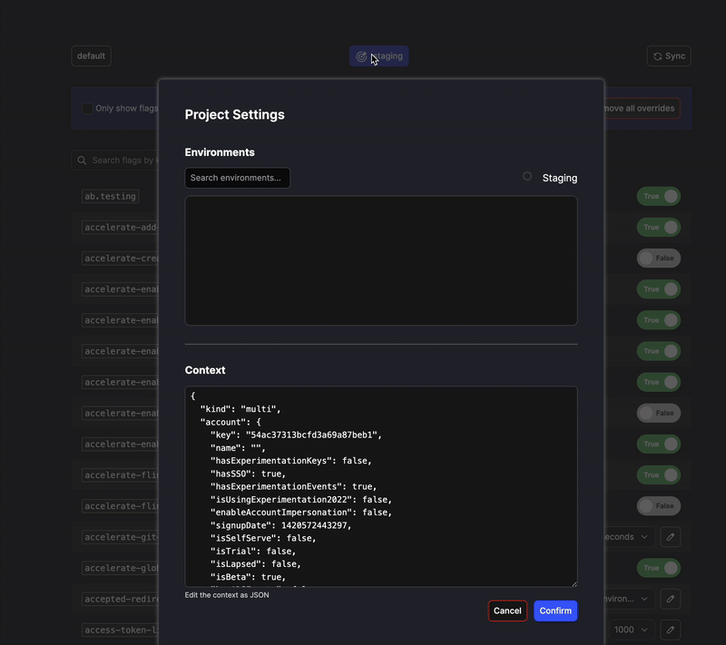Screen dimensions: 726x645
Task: Grab the Context textarea resize handle
Action: coord(574,584)
